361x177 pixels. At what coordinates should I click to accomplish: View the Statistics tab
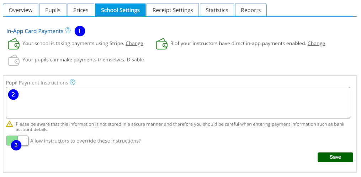(217, 10)
